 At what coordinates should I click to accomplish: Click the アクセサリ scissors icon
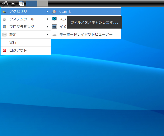tap(4, 11)
